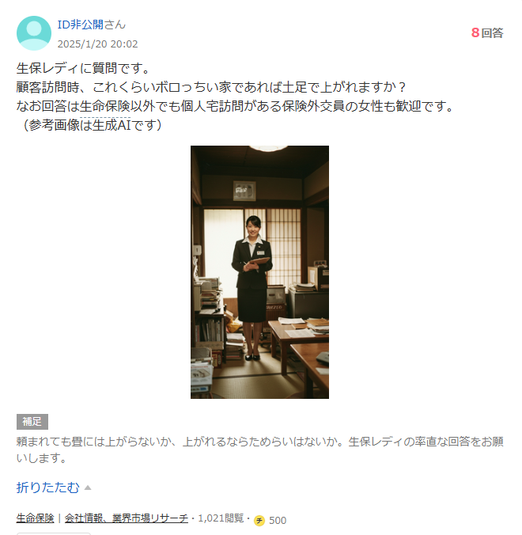Click the partially visible button below 生命保険
This screenshot has width=522, height=535.
[x=54, y=533]
